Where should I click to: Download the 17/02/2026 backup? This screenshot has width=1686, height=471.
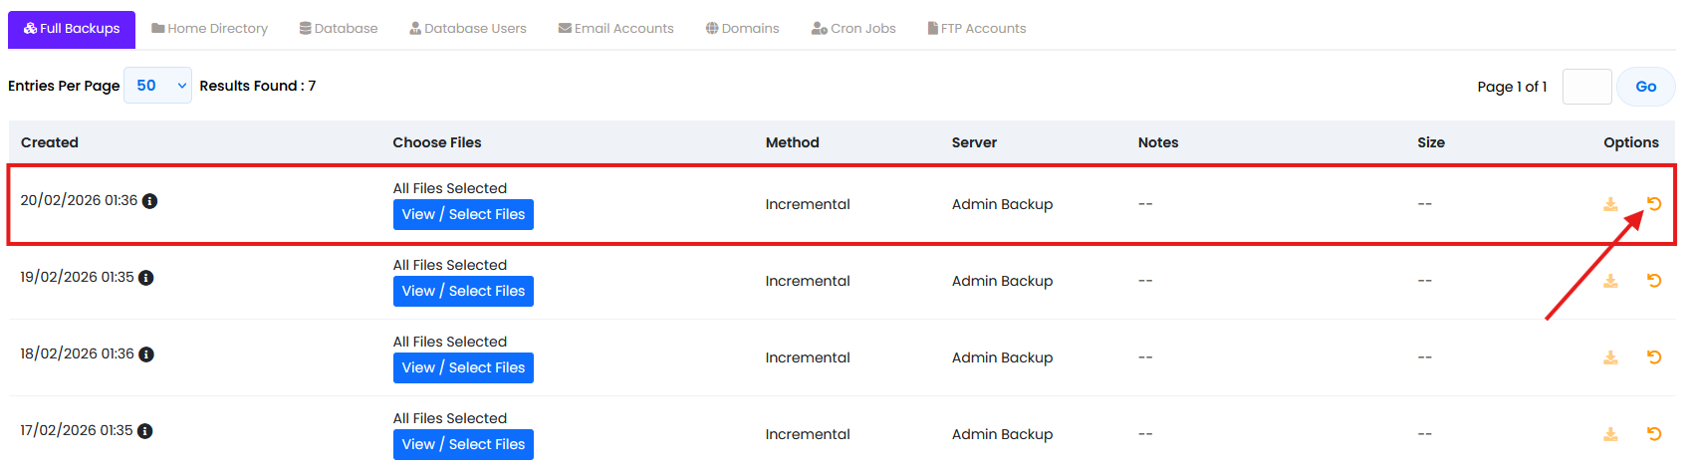[1610, 434]
